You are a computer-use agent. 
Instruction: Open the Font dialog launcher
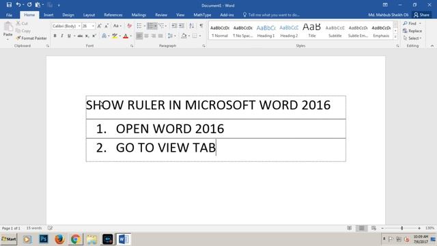[x=132, y=46]
